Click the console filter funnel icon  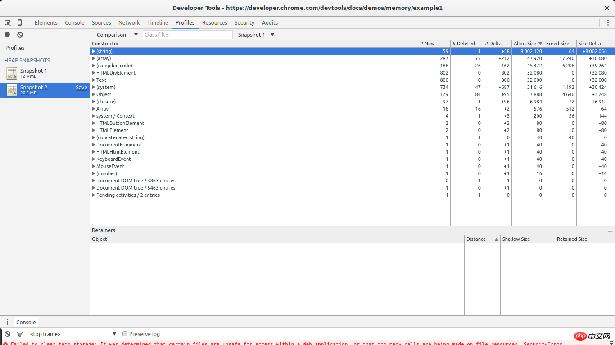(x=20, y=334)
